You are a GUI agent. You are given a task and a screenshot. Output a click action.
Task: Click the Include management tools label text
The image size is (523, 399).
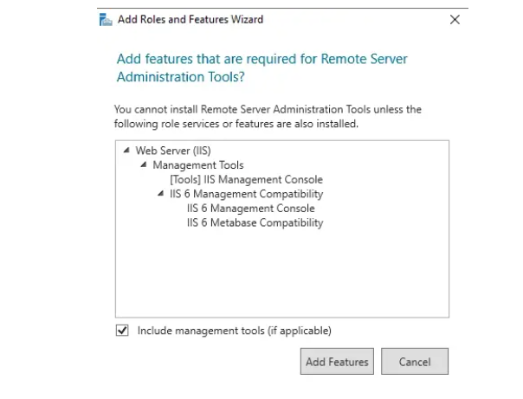click(x=235, y=331)
